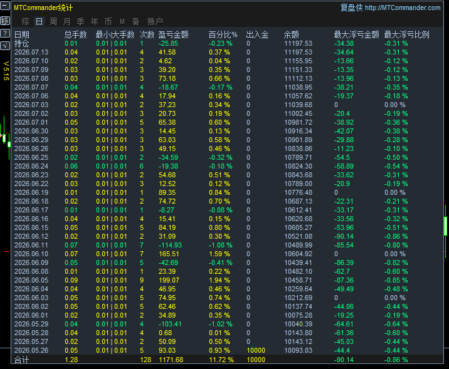Click the 最大浮亏金额 column header
The height and width of the screenshot is (369, 449).
click(x=357, y=35)
